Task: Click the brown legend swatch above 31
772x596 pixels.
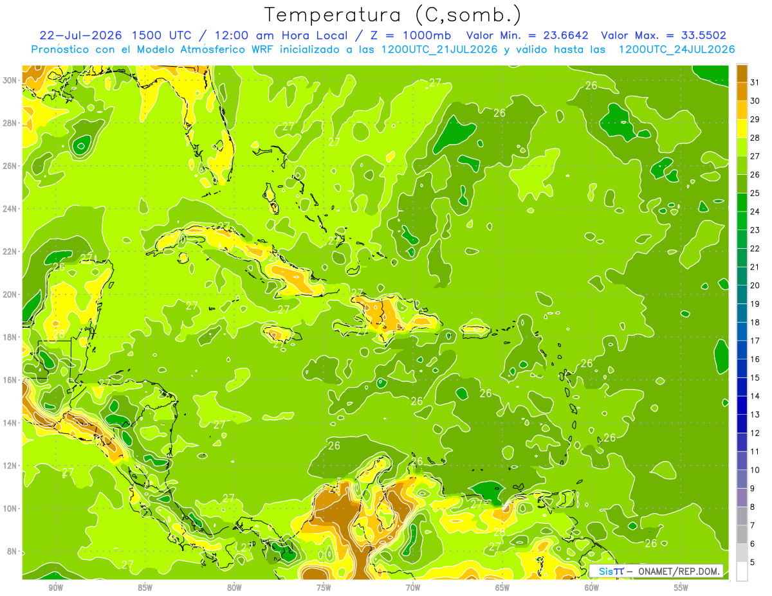Action: pyautogui.click(x=742, y=74)
